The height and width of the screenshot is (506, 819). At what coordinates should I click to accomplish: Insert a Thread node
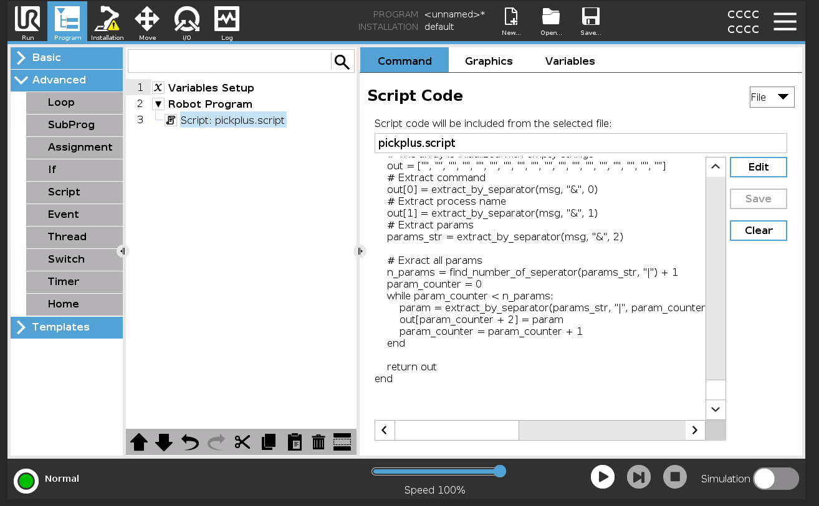pos(74,237)
